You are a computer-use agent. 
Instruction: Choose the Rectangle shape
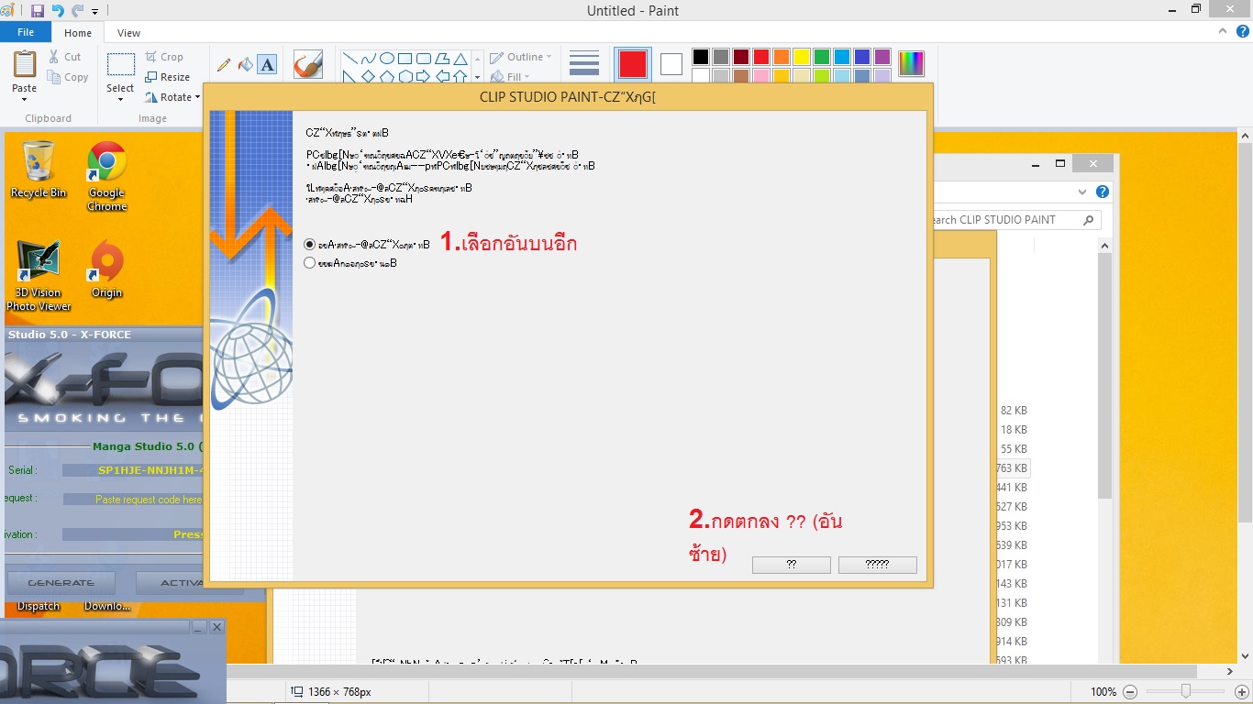click(405, 58)
